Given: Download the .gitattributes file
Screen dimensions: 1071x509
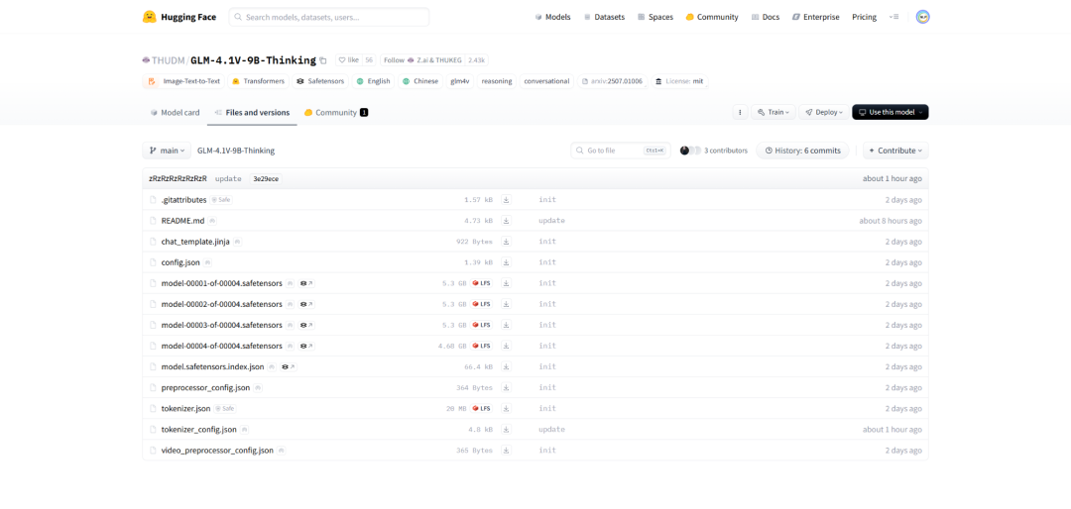Looking at the screenshot, I should click(506, 200).
